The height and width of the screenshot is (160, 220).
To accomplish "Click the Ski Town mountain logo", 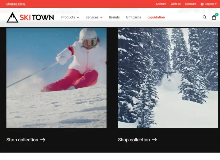I will tap(30, 17).
